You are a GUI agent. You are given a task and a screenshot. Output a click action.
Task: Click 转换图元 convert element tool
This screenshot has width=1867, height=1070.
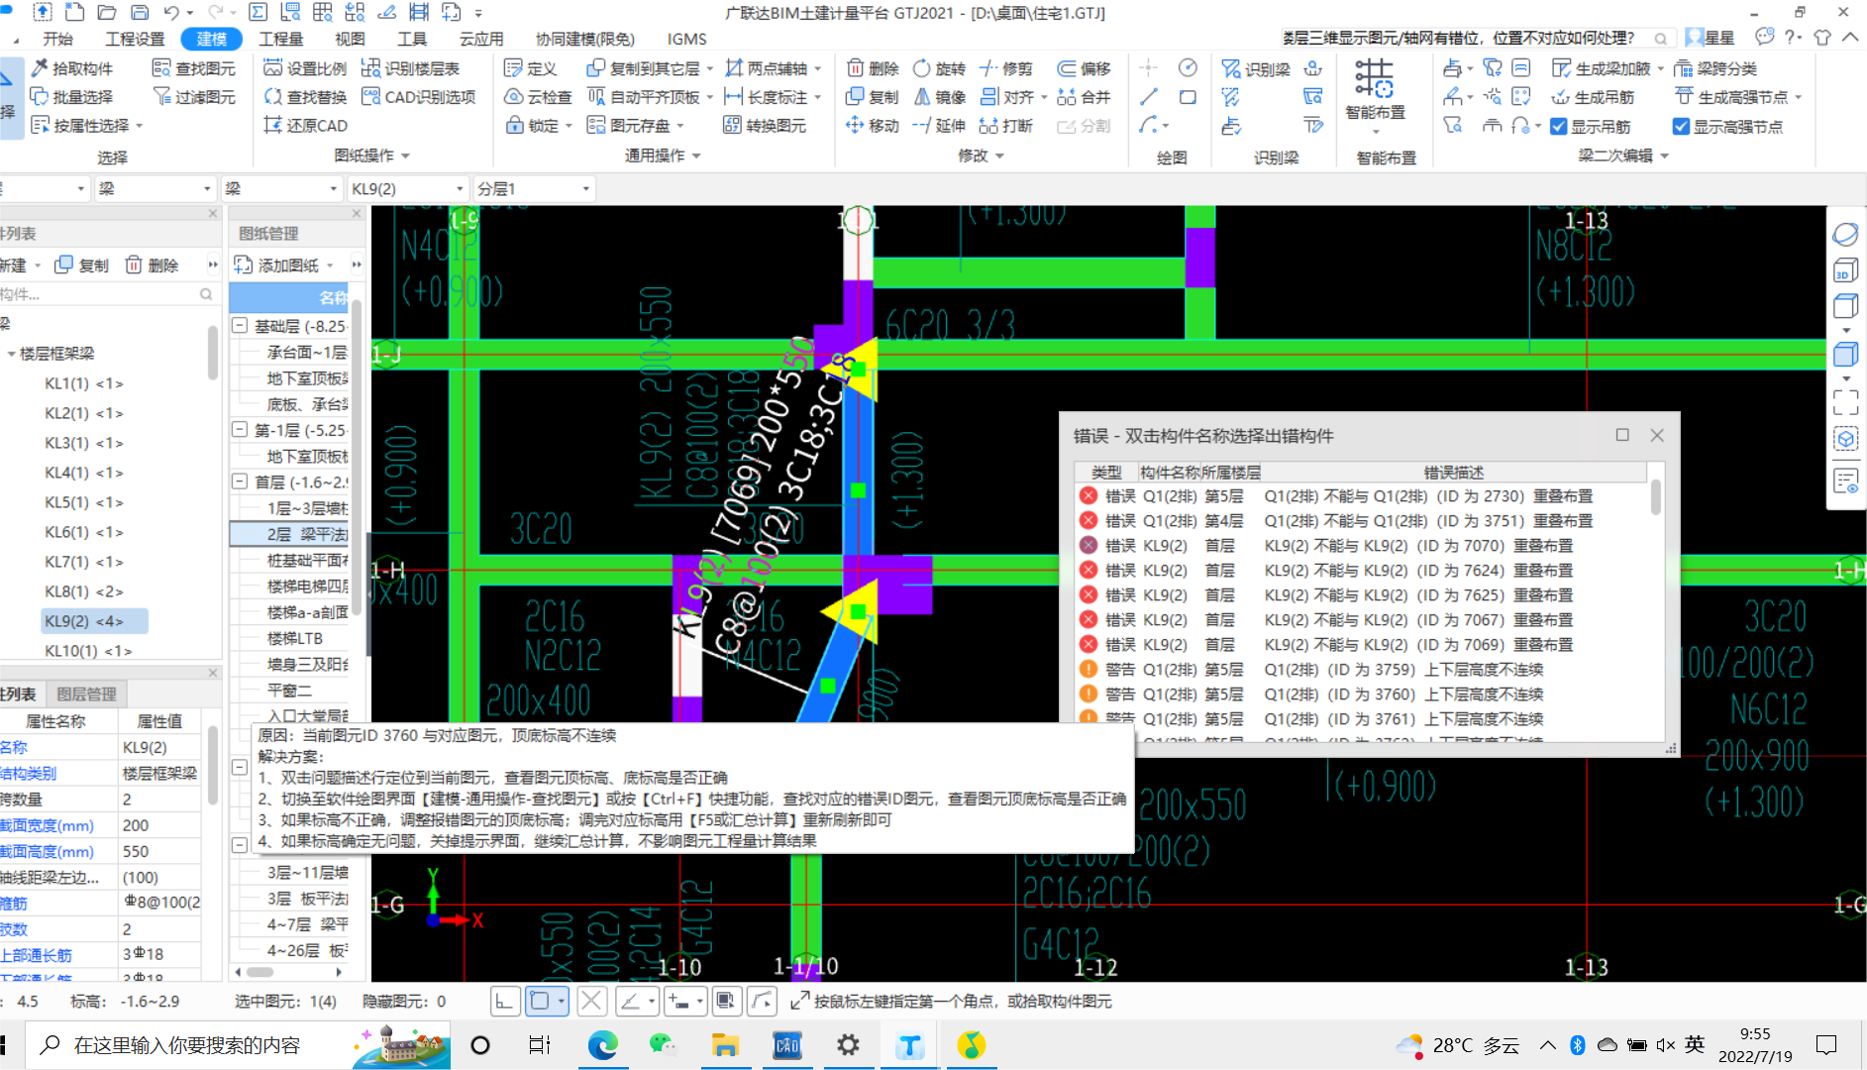pyautogui.click(x=764, y=126)
